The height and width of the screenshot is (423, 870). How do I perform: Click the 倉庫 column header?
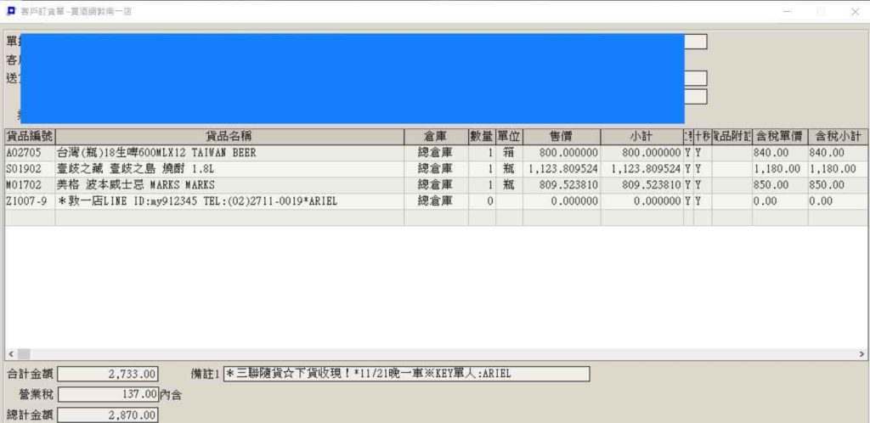tap(436, 137)
